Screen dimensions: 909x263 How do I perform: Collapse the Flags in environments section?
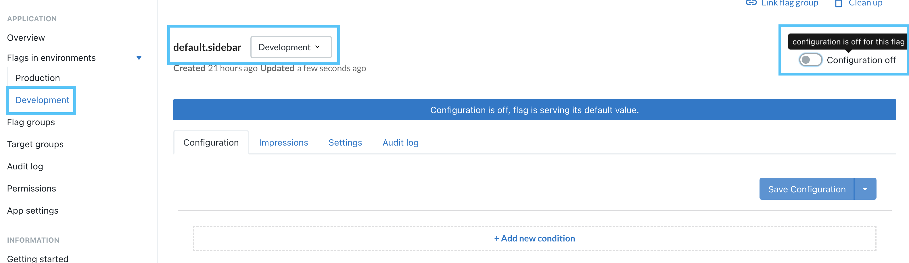139,58
